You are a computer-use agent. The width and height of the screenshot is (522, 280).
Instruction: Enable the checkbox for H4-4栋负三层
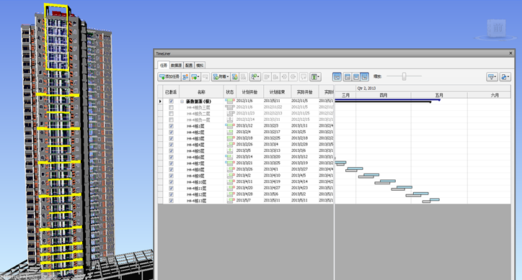[x=171, y=107]
